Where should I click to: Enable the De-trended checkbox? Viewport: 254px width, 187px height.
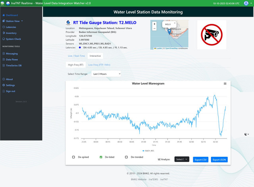pos(127,157)
